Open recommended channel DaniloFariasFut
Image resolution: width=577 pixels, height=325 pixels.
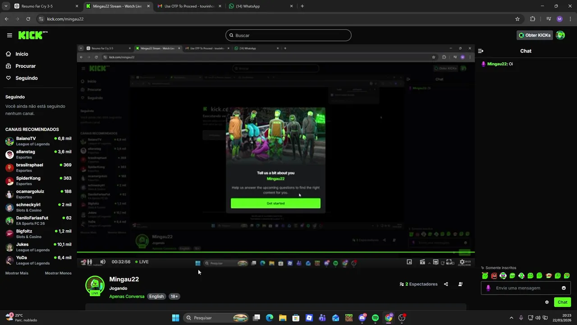pos(38,220)
